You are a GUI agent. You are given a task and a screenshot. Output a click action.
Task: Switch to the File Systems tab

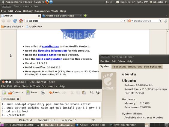pos(153,67)
